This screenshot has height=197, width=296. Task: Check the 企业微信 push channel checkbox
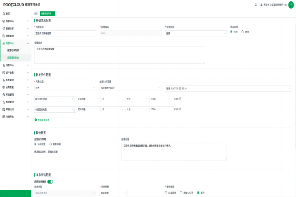click(166, 193)
